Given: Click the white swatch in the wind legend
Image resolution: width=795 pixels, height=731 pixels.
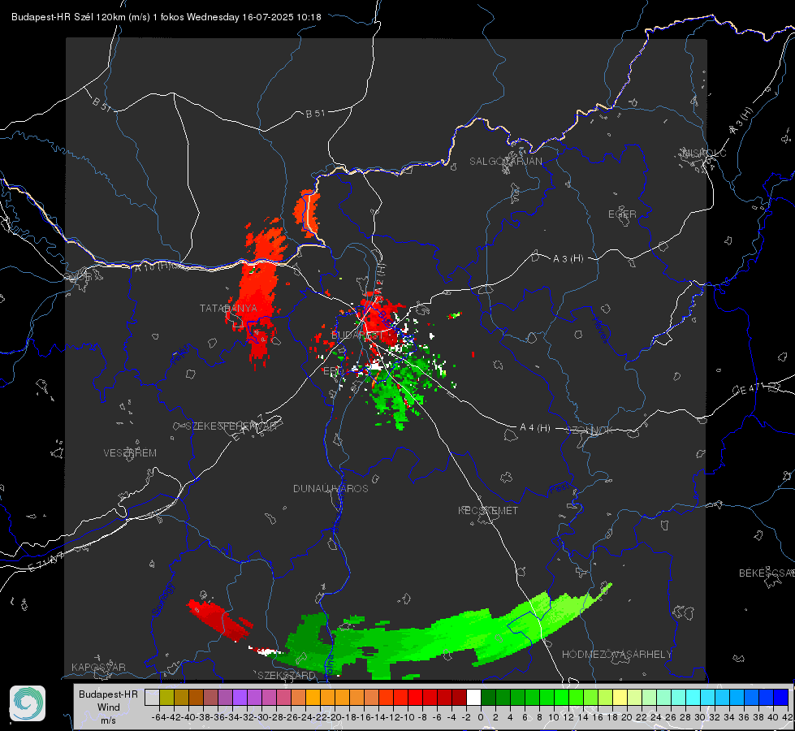Looking at the screenshot, I should point(473,697).
